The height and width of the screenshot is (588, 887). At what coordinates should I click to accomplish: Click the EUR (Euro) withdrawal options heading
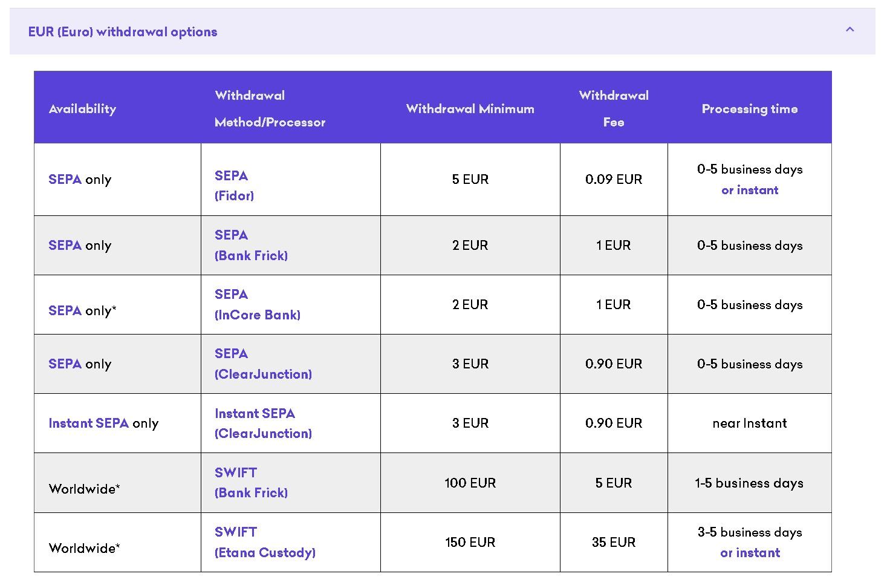123,32
